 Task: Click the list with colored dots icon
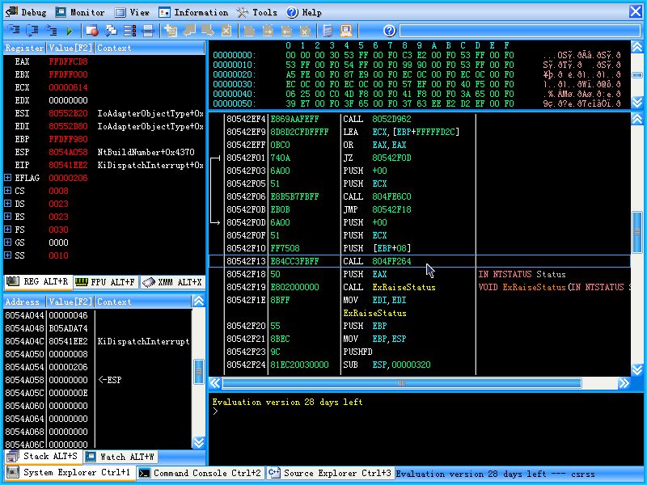point(129,31)
